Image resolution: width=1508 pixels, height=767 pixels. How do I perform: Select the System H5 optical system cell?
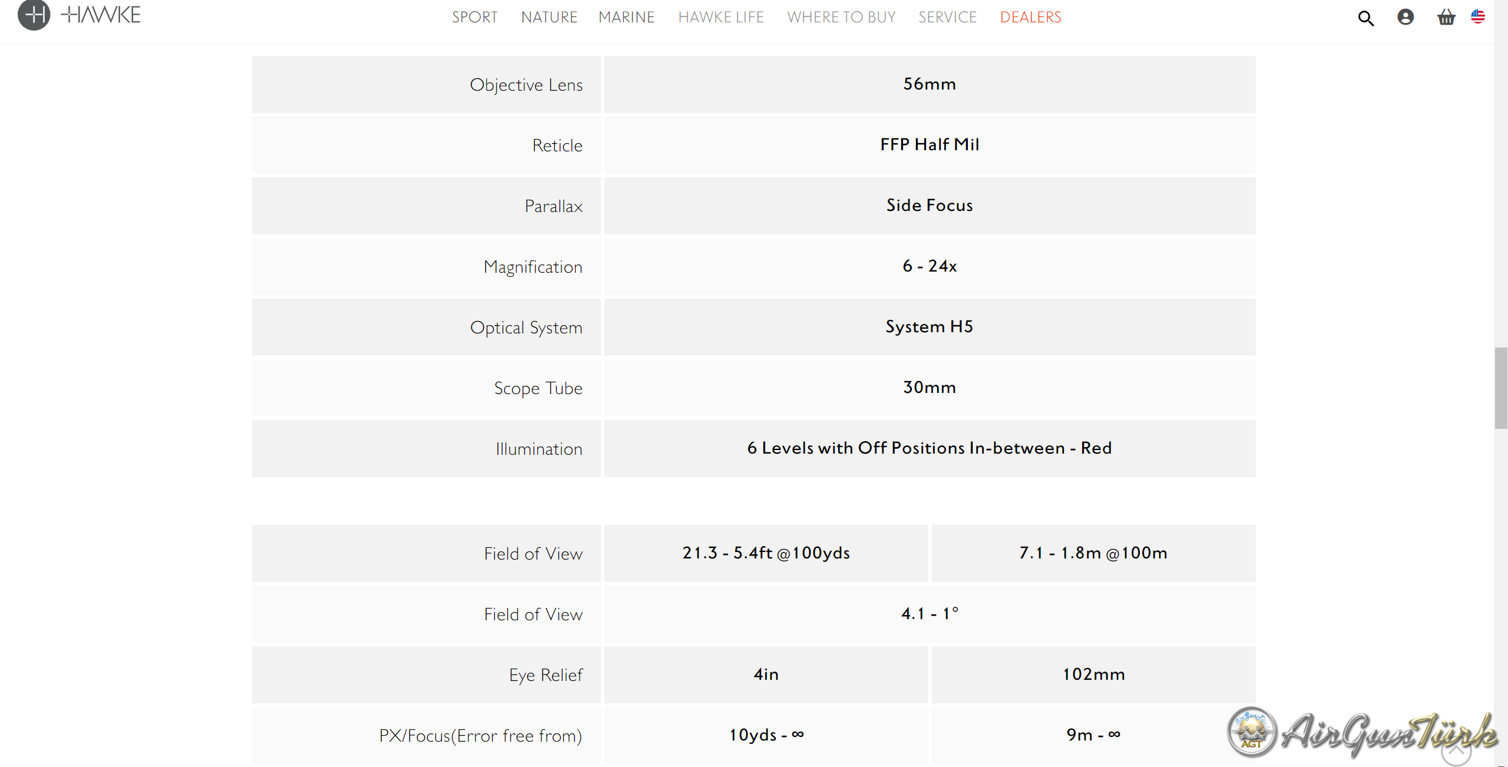tap(930, 326)
